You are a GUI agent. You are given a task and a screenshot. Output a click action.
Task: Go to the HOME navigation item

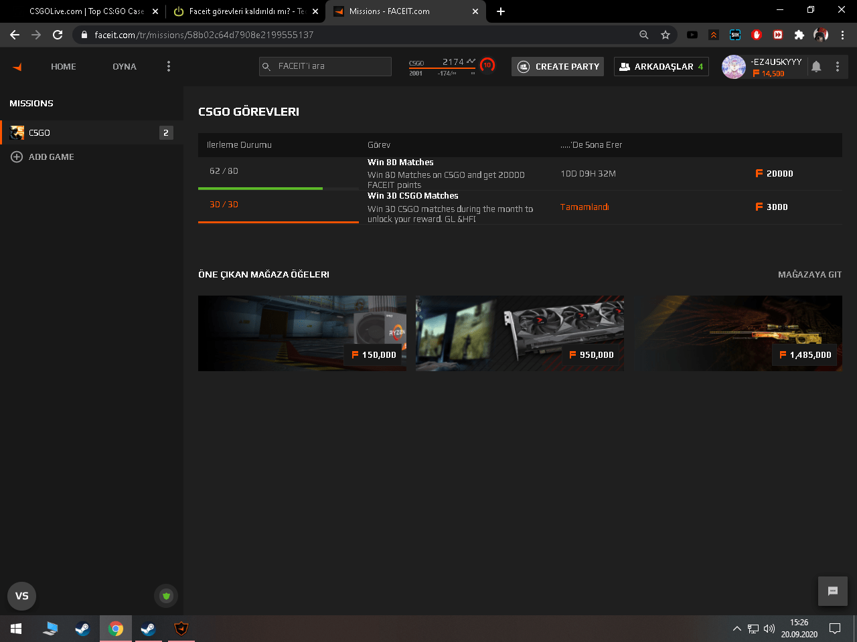point(64,66)
